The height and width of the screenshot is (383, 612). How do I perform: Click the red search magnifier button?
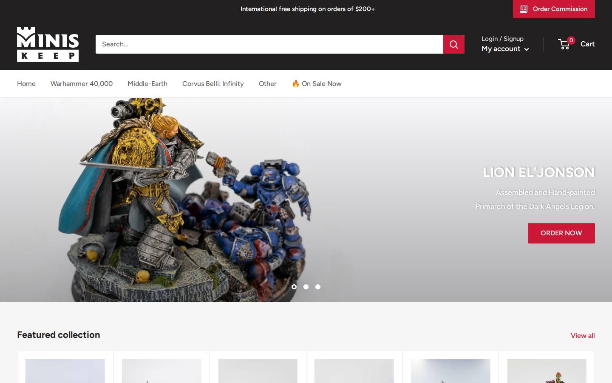454,44
